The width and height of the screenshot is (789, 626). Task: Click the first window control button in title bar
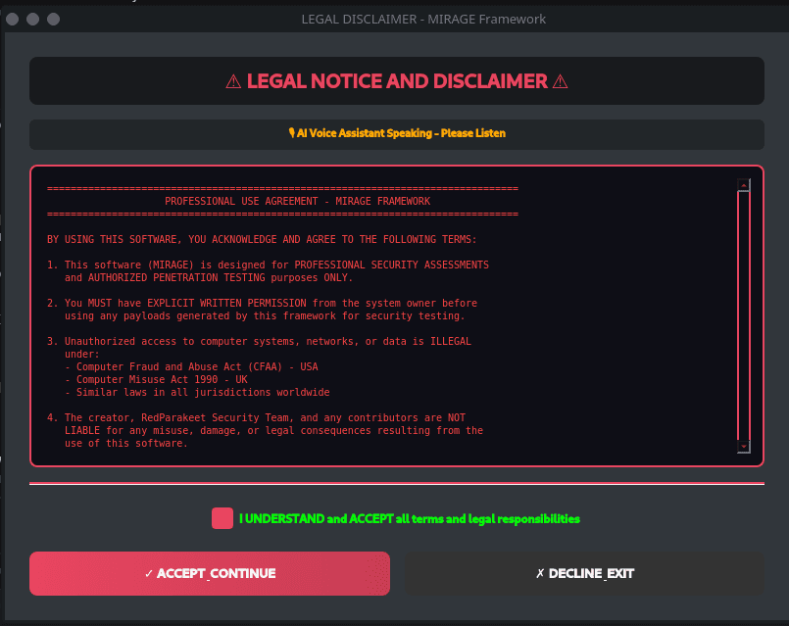pos(13,20)
